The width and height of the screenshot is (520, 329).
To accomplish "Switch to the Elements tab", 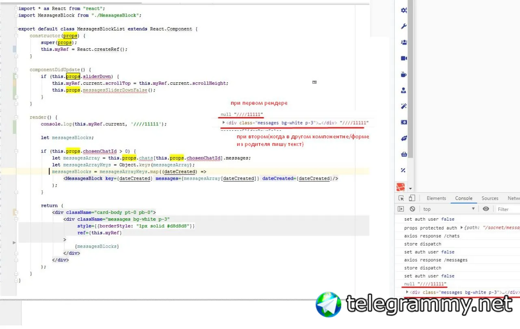I will (x=436, y=198).
